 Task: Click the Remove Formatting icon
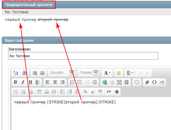[x=25, y=73]
